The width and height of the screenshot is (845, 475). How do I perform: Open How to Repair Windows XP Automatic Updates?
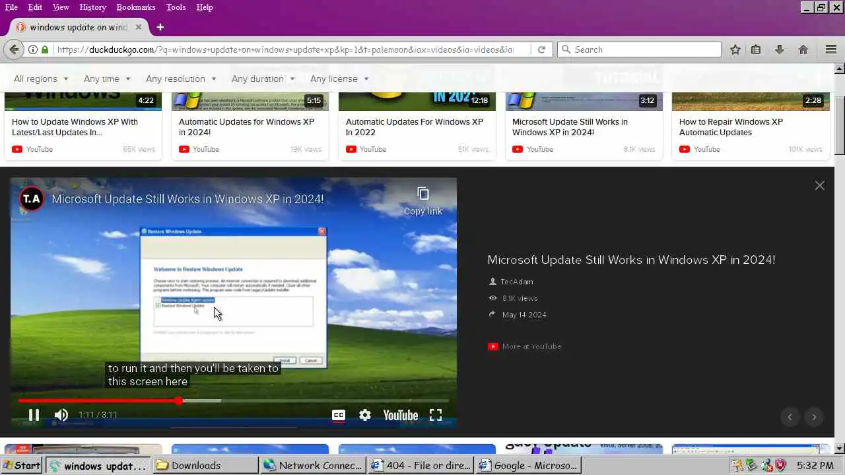(x=731, y=127)
